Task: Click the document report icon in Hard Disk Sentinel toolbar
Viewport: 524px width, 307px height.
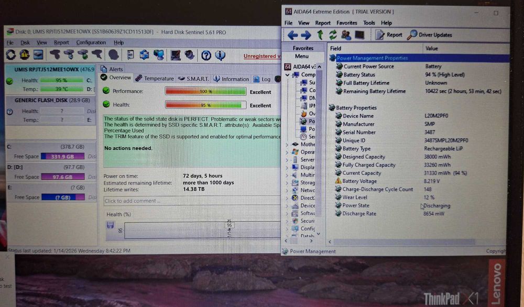Action: [130, 55]
